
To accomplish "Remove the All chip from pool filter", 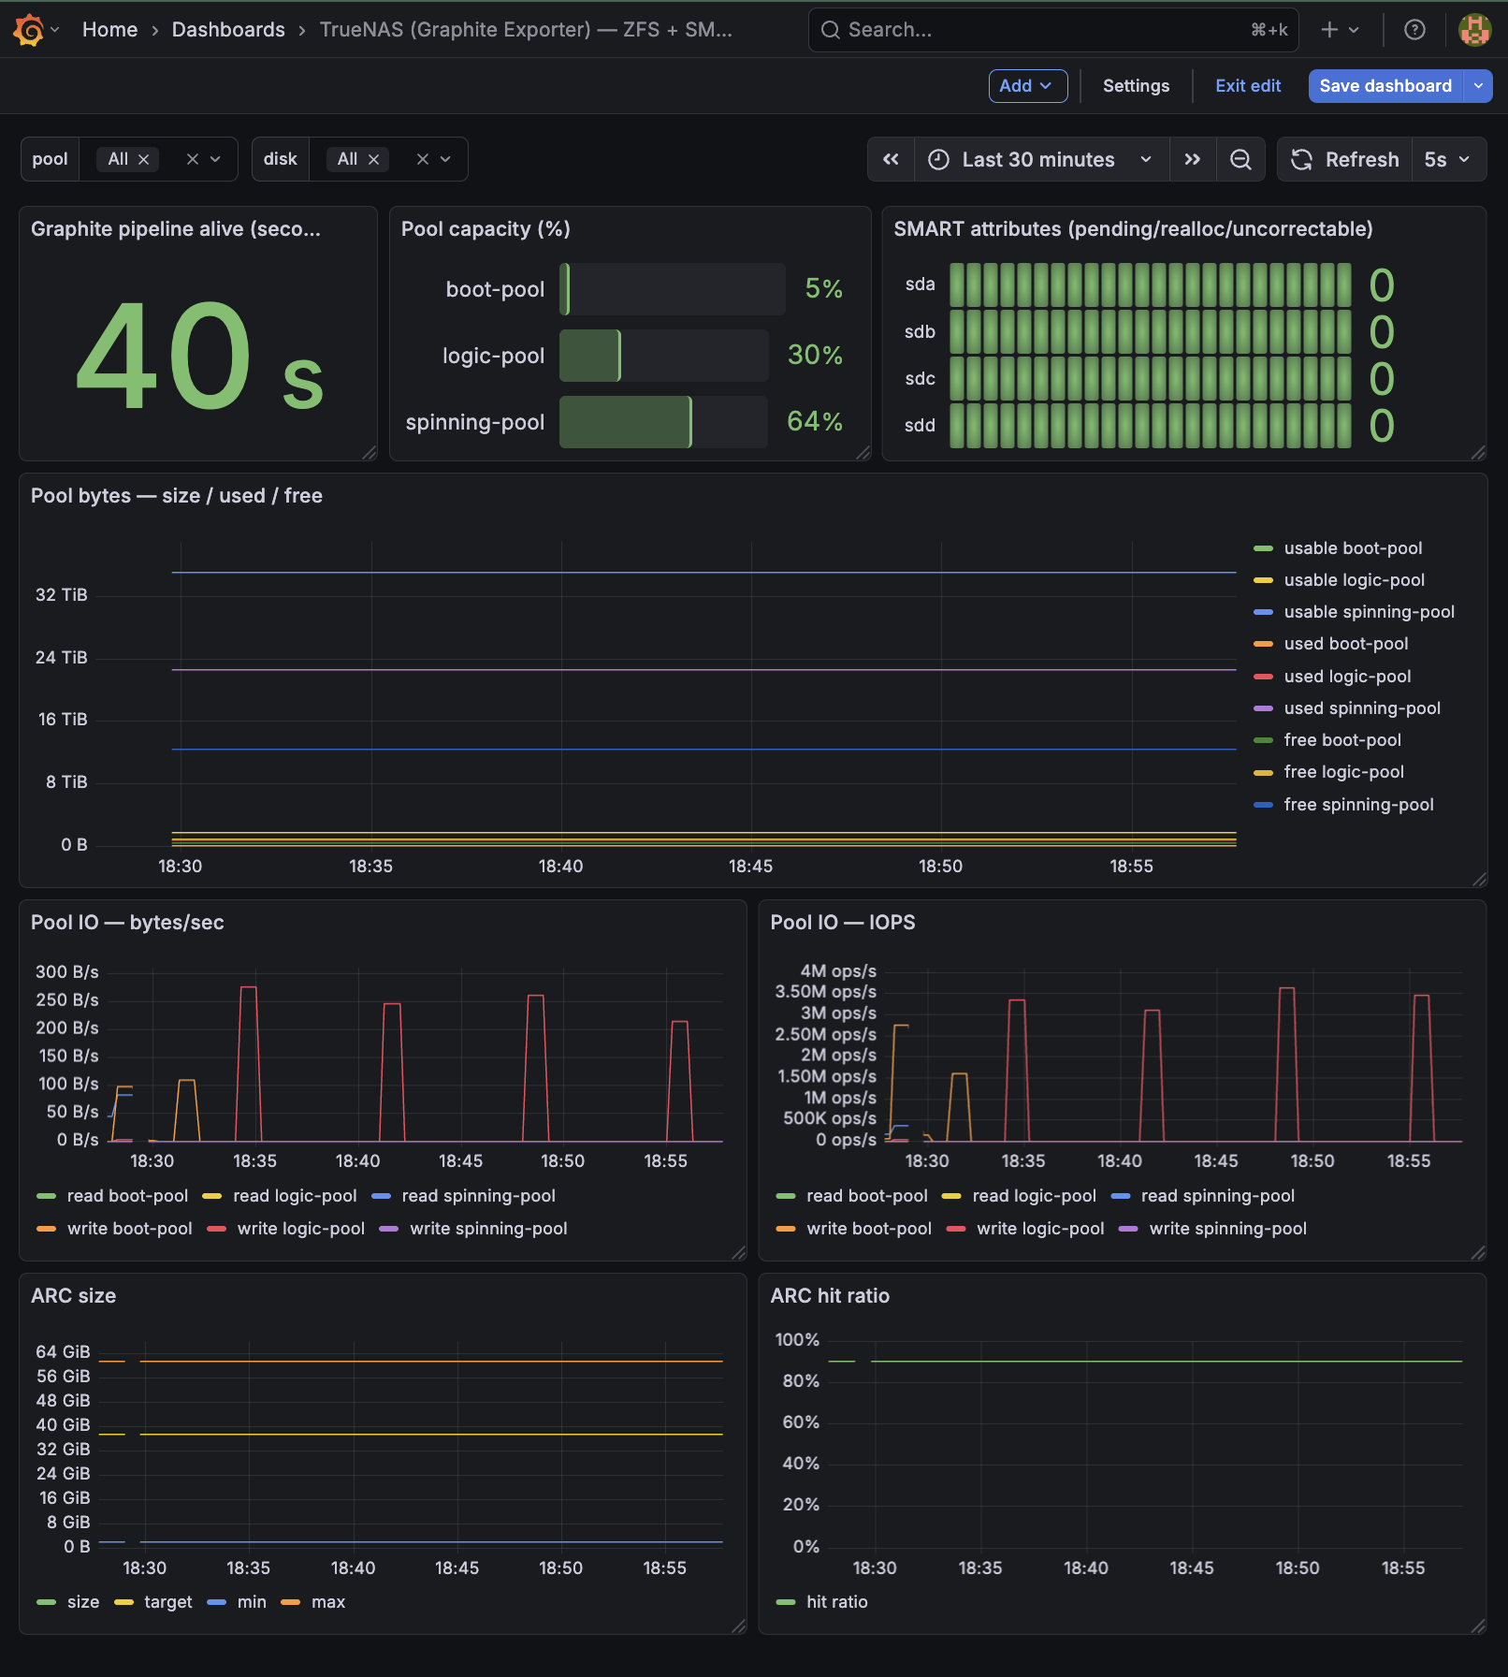I will coord(144,160).
